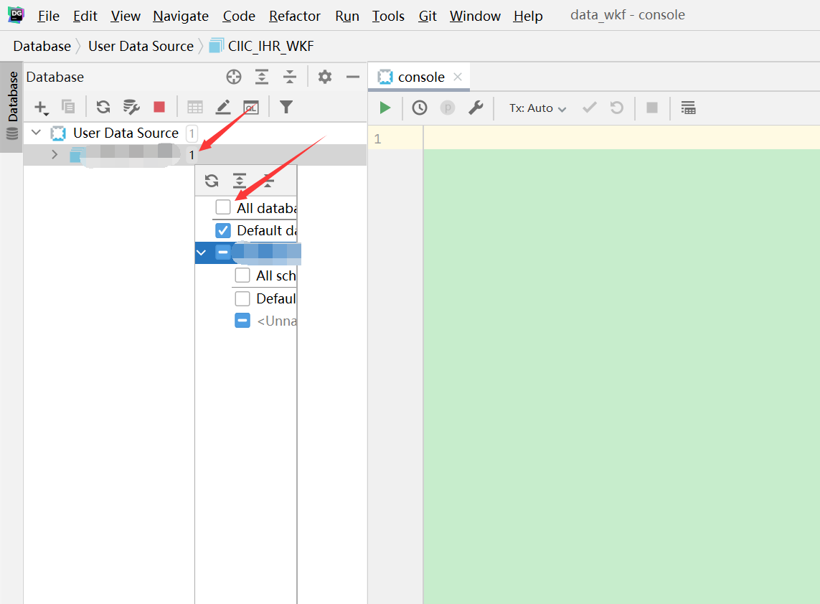Refresh the schema popup list
Screen dimensions: 820x604
(212, 181)
